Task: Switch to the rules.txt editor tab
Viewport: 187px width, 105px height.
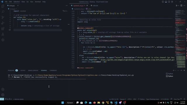Action: tap(94, 6)
